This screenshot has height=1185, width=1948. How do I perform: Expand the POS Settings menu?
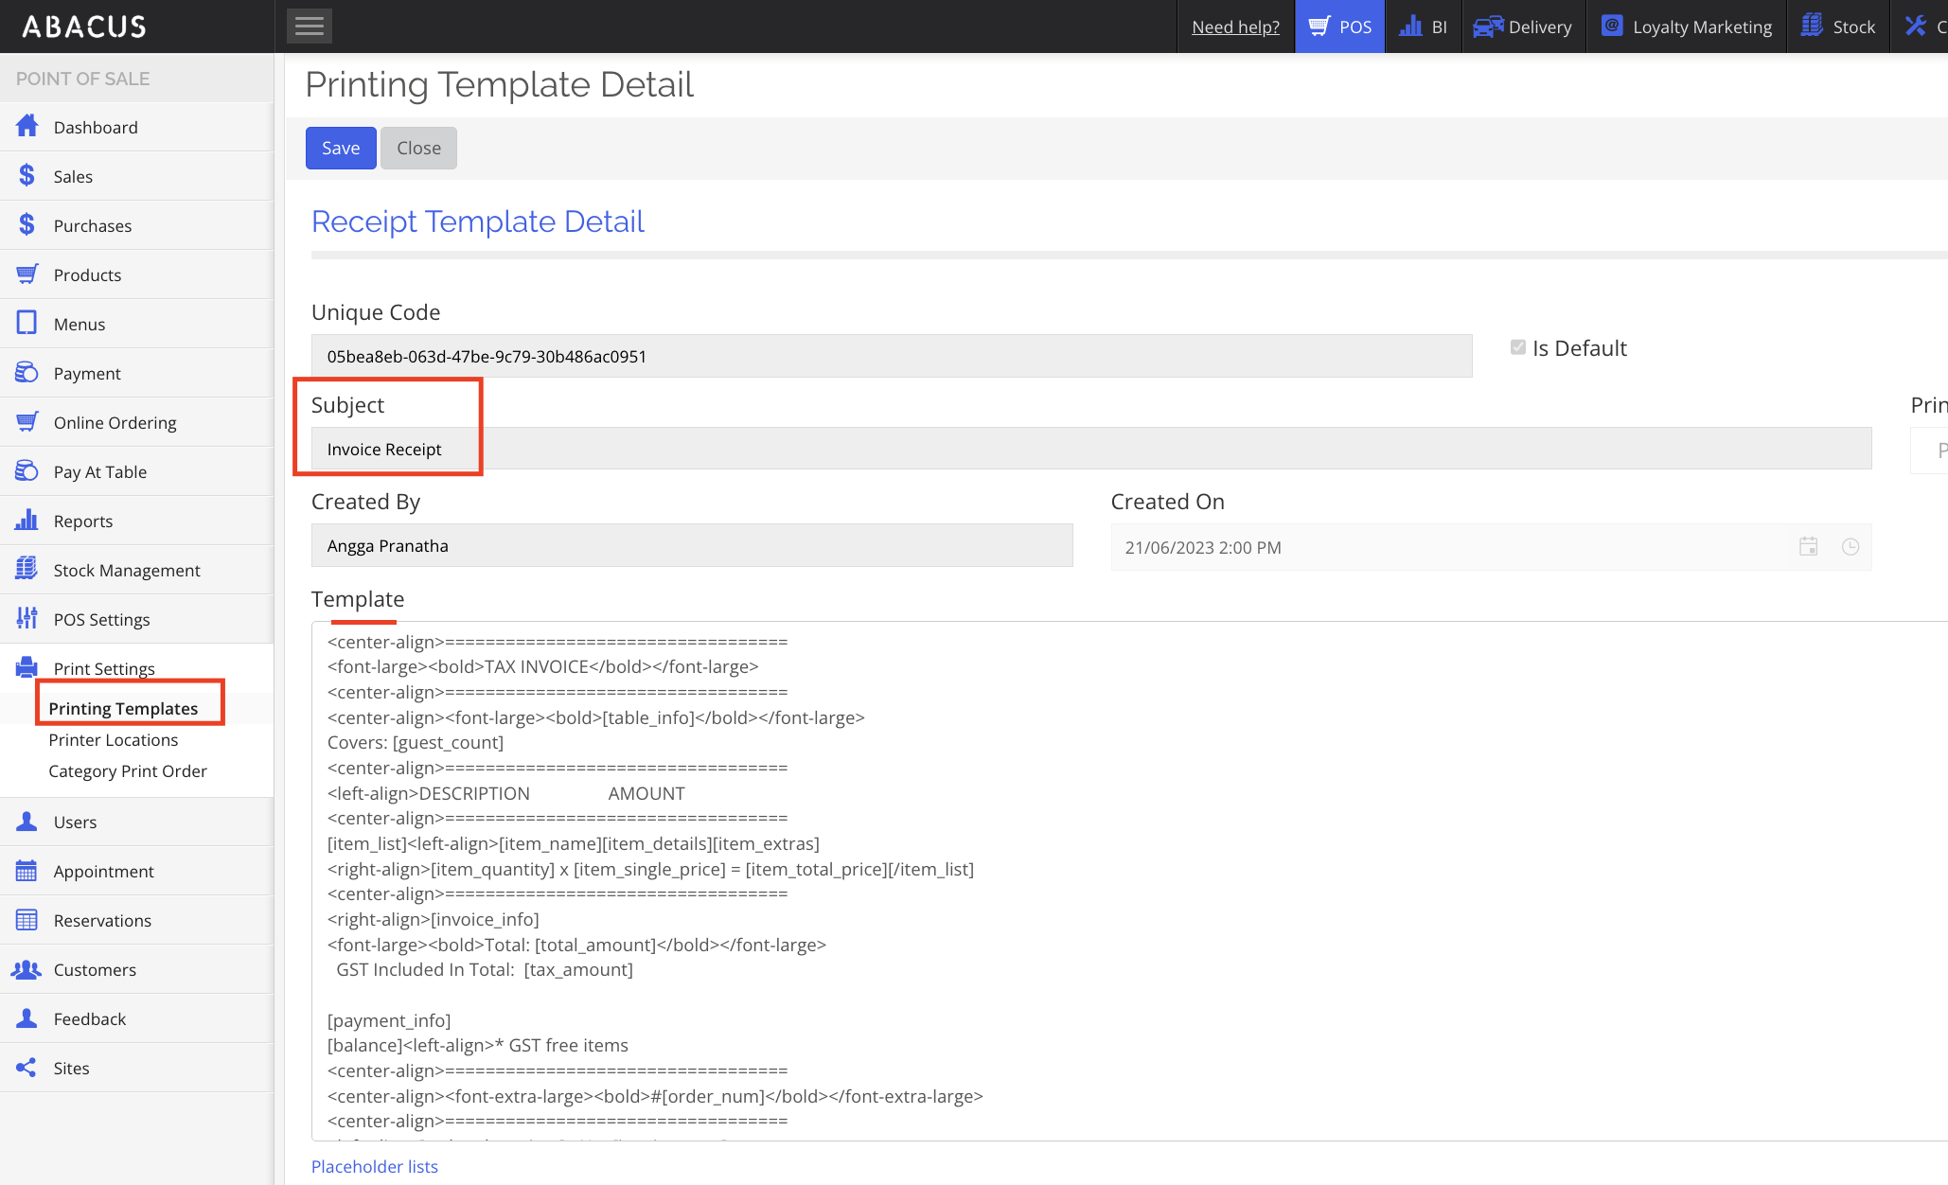101,619
